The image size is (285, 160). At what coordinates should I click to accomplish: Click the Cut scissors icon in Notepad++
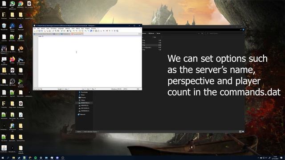tap(53, 31)
